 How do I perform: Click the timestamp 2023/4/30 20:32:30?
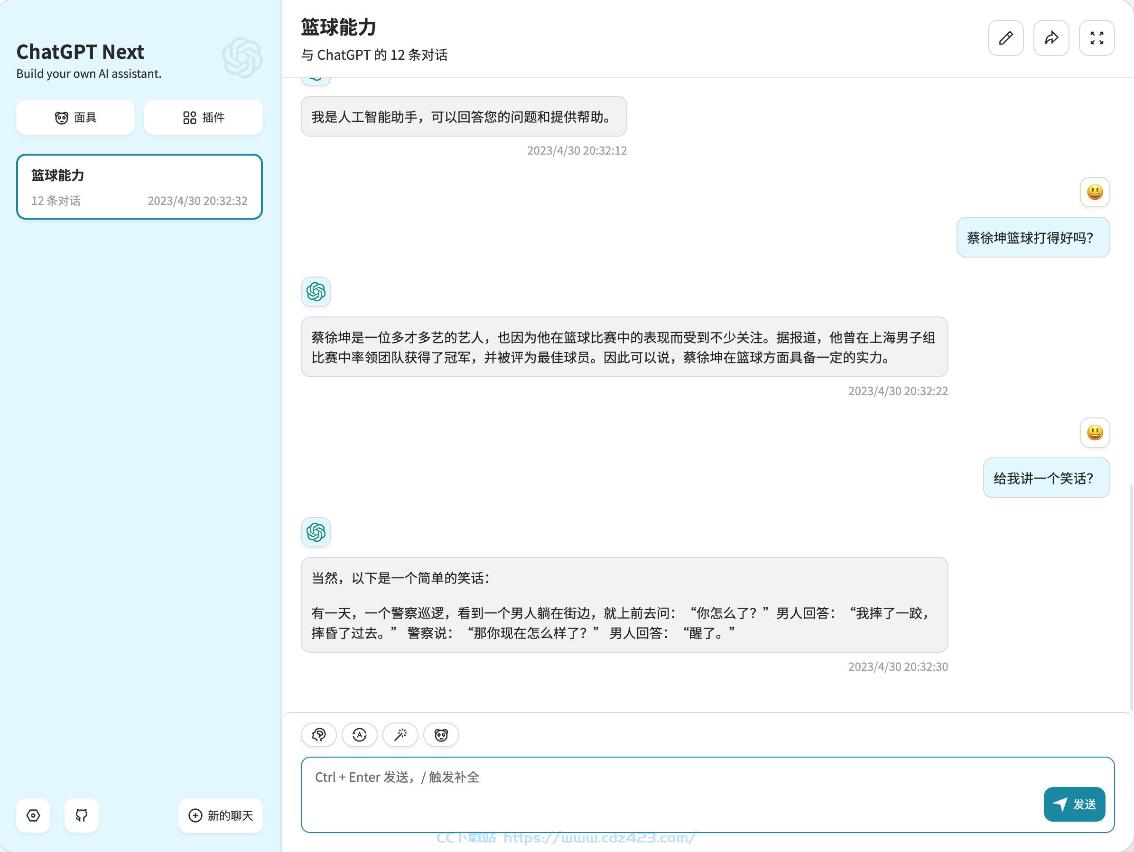(898, 667)
